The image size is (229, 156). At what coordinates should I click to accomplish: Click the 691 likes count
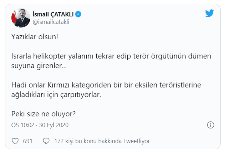coord(28,141)
